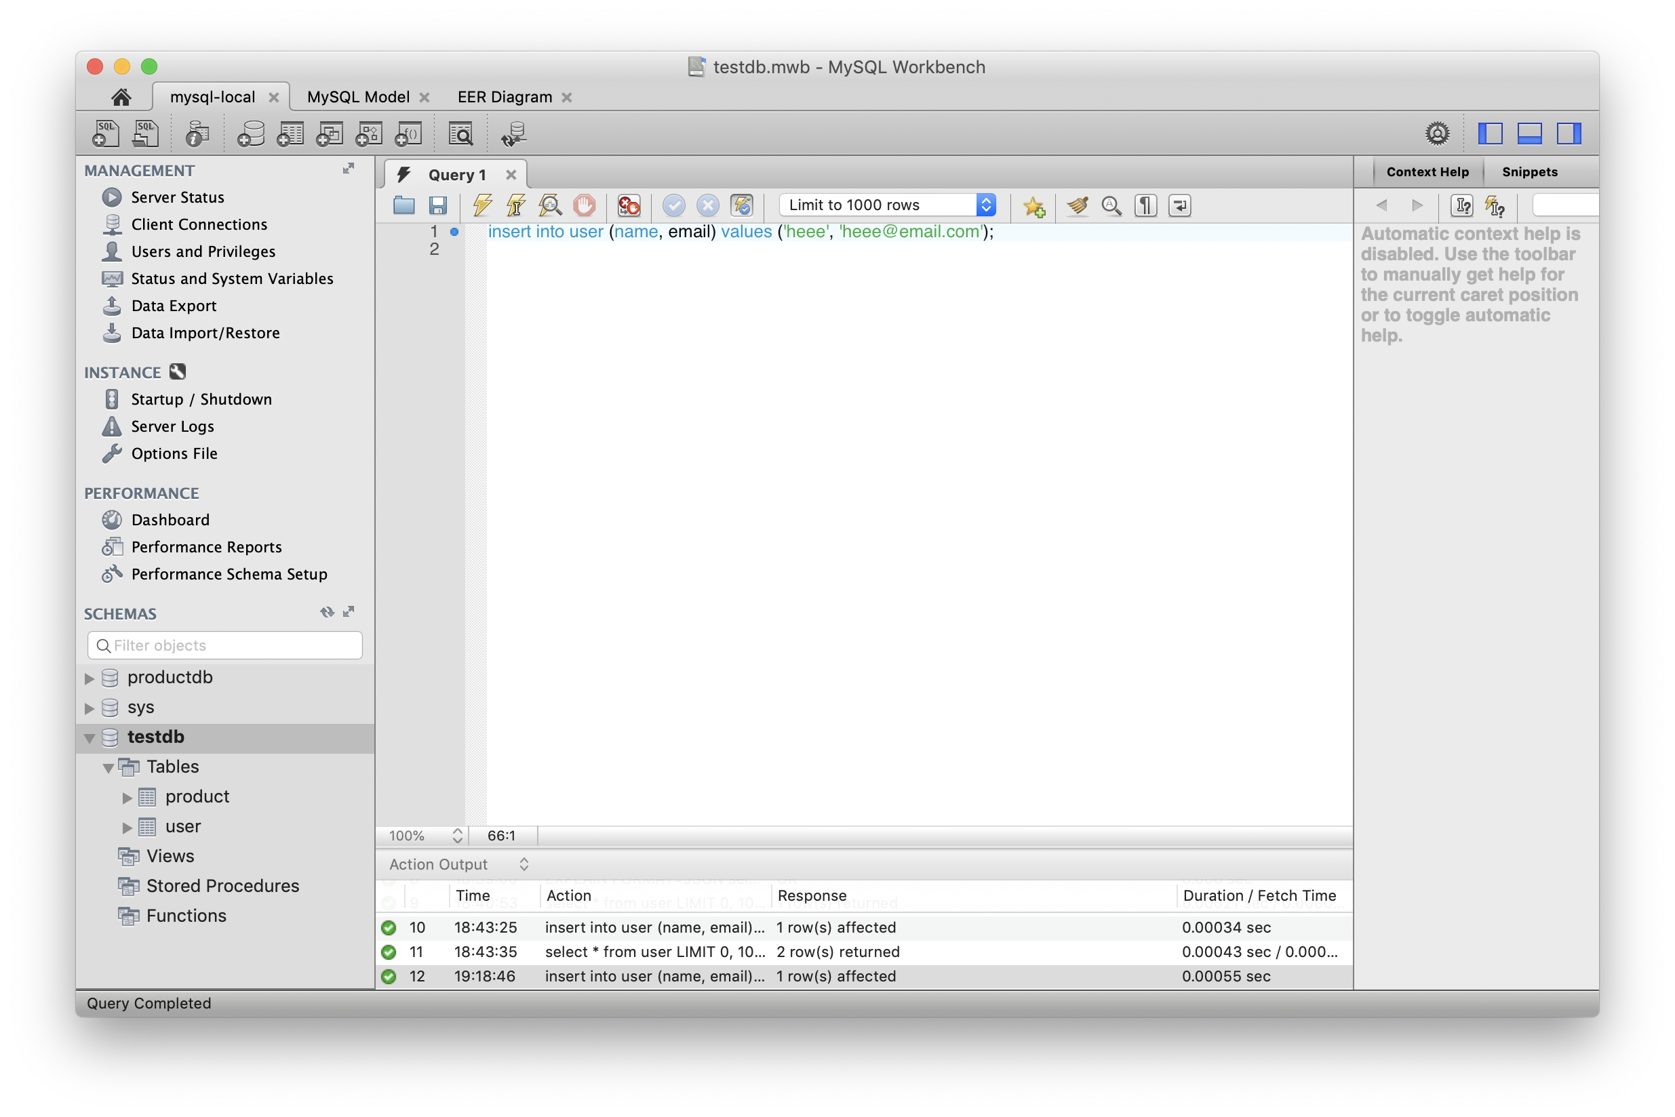The image size is (1675, 1117).
Task: Collapse the Tables folder
Action: pos(109,768)
